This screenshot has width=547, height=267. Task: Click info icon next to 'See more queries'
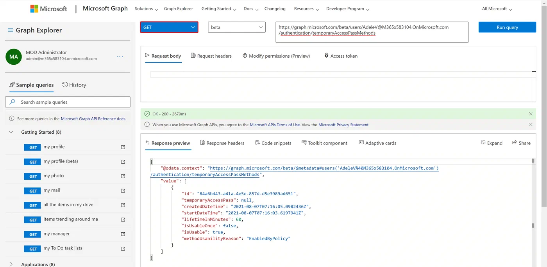click(12, 118)
